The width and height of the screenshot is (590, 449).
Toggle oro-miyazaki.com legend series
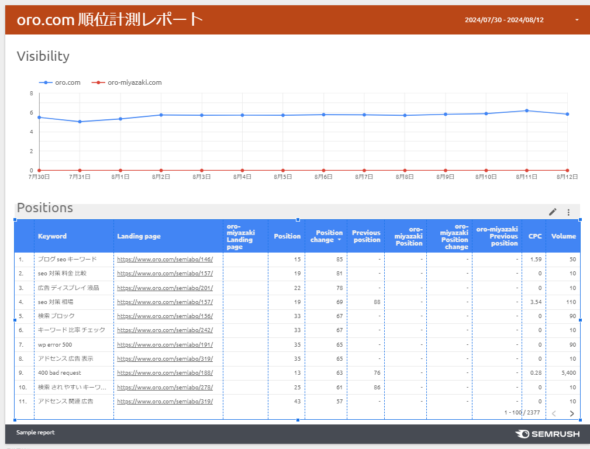click(x=127, y=82)
